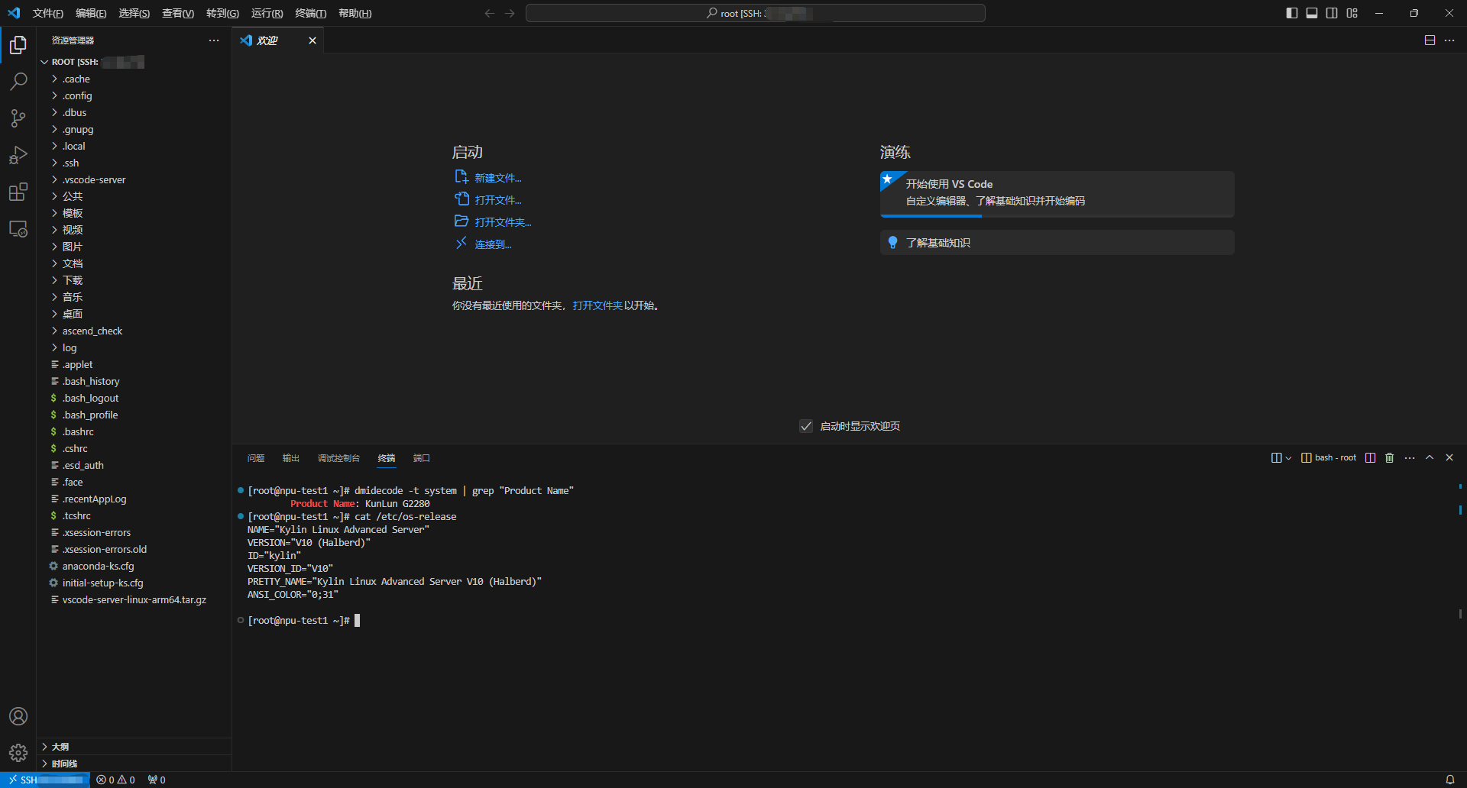Expand the log folder
The width and height of the screenshot is (1467, 788).
click(x=134, y=347)
